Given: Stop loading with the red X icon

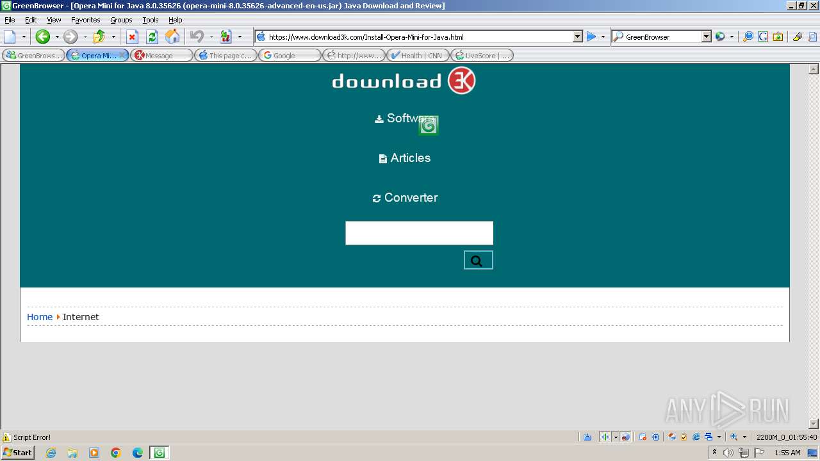Looking at the screenshot, I should click(132, 37).
